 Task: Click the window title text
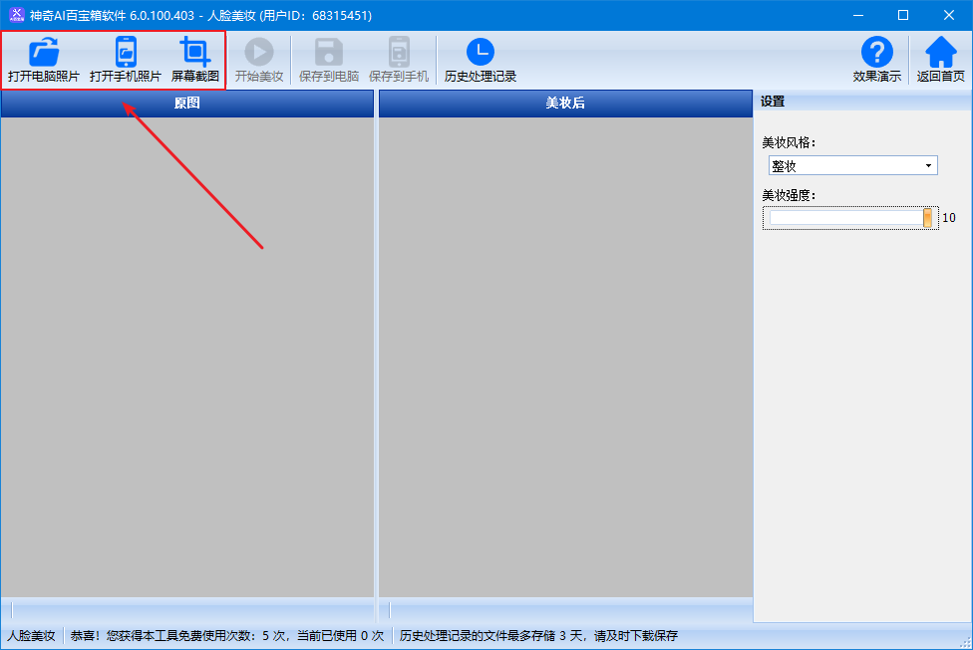200,16
